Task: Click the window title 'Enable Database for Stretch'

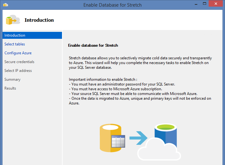Action: (x=113, y=5)
